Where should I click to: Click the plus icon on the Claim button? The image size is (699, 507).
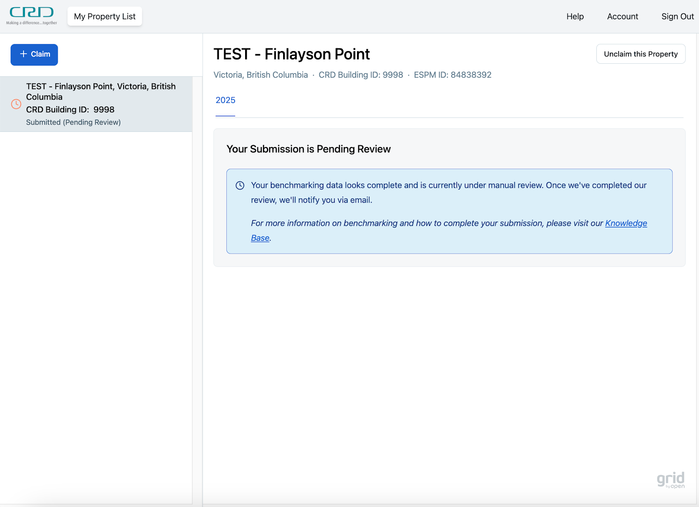pyautogui.click(x=24, y=54)
